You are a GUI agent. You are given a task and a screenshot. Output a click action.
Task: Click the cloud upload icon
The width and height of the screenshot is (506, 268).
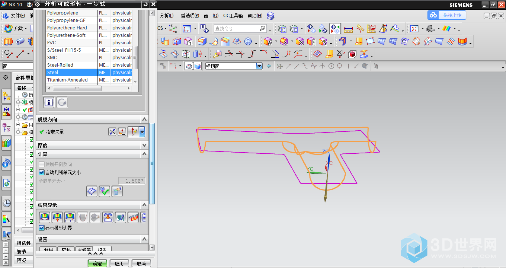point(433,15)
